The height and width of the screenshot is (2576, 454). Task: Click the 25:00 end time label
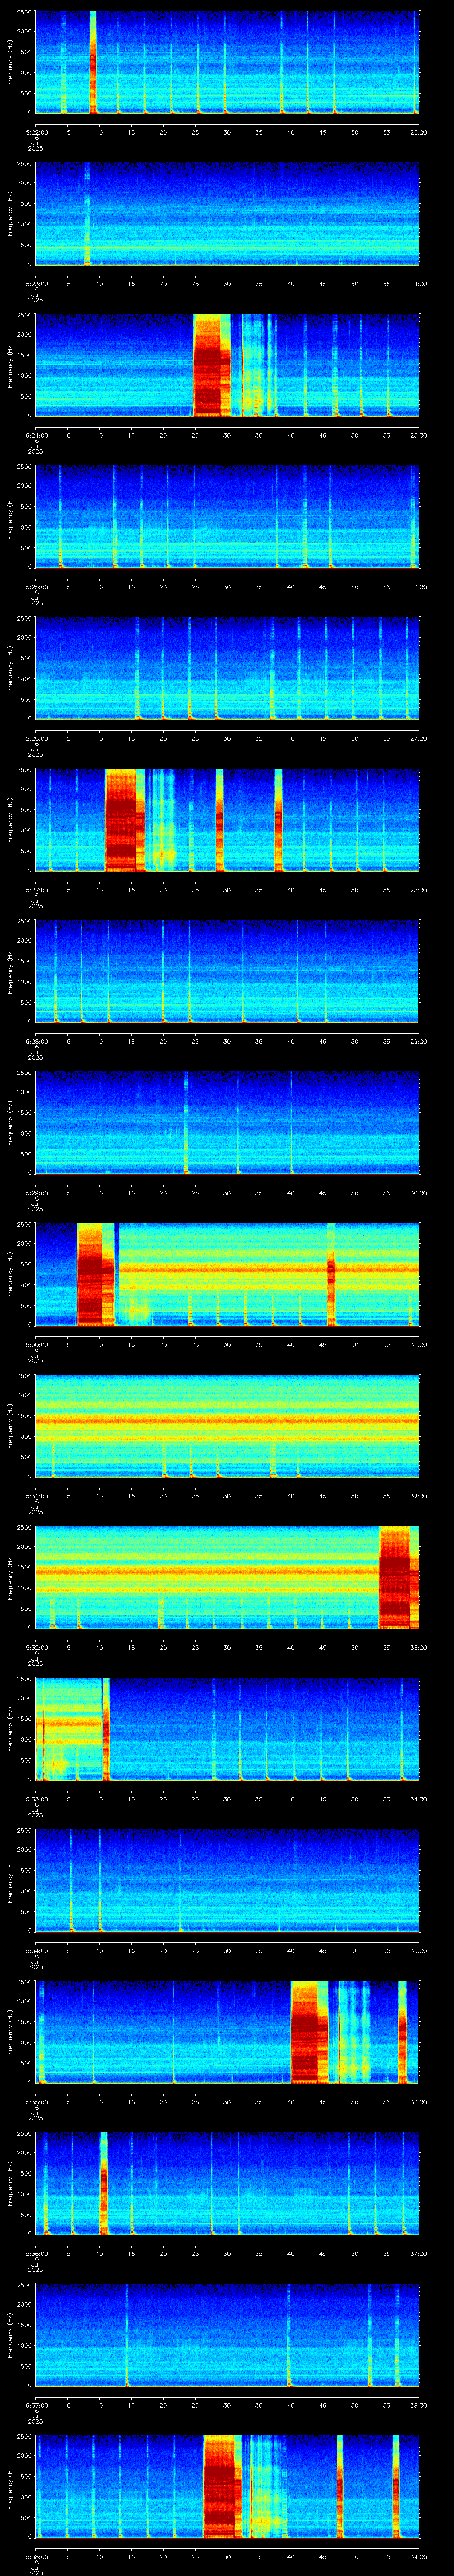(x=418, y=435)
